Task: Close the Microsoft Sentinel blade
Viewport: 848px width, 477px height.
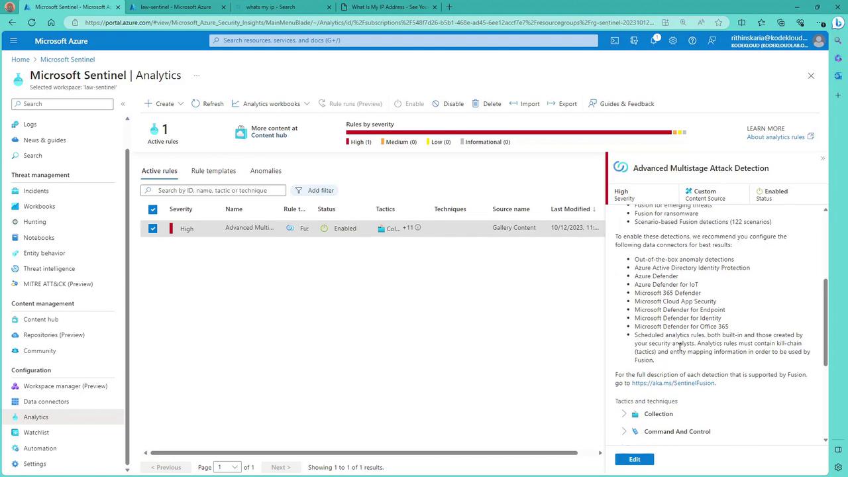Action: [811, 76]
